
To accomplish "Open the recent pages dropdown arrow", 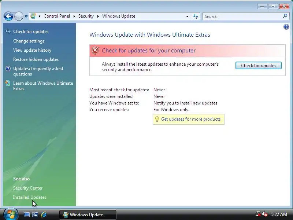I will pos(26,16).
